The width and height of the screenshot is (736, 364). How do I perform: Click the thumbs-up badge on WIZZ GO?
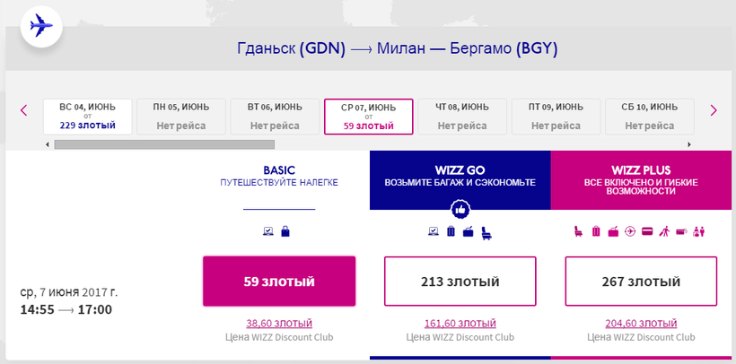pyautogui.click(x=460, y=209)
